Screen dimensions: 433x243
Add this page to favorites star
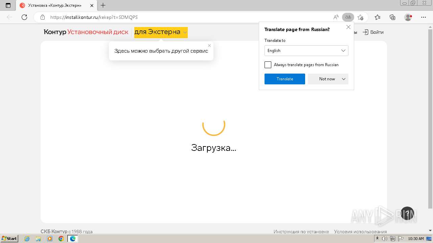pyautogui.click(x=360, y=17)
